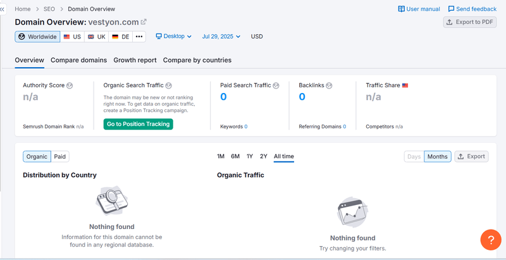This screenshot has width=506, height=260.
Task: Select the 1Y time range
Action: click(250, 156)
